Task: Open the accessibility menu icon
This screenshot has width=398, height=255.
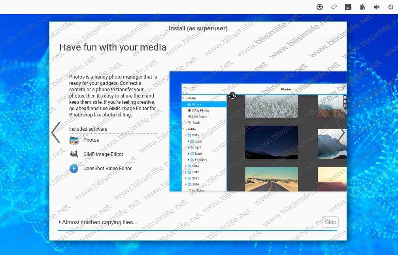Action: pos(320,7)
